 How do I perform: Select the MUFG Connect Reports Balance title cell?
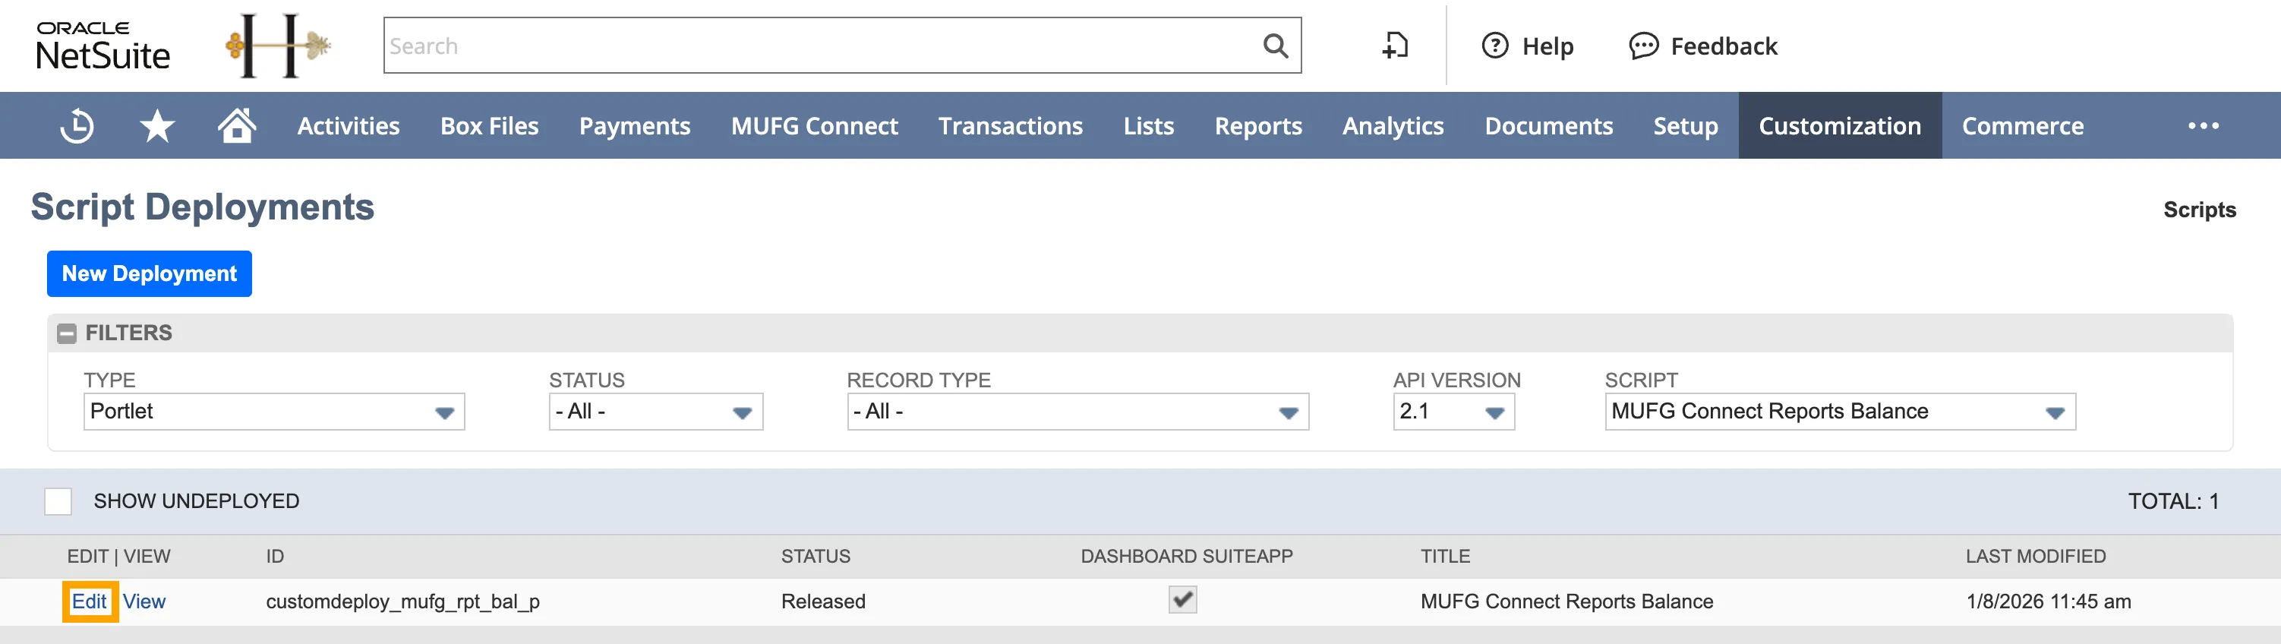point(1566,601)
